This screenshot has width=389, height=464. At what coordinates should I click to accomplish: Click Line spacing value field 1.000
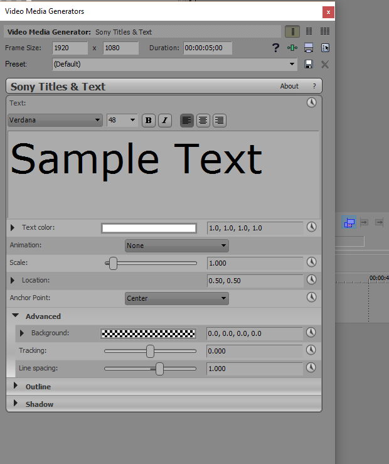255,369
